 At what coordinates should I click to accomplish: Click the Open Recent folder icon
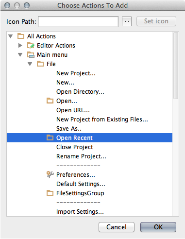50,137
